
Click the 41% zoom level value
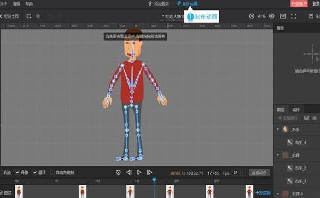[x=261, y=16]
